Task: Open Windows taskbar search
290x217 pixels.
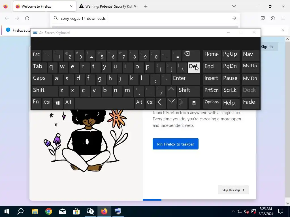Action: (20, 211)
